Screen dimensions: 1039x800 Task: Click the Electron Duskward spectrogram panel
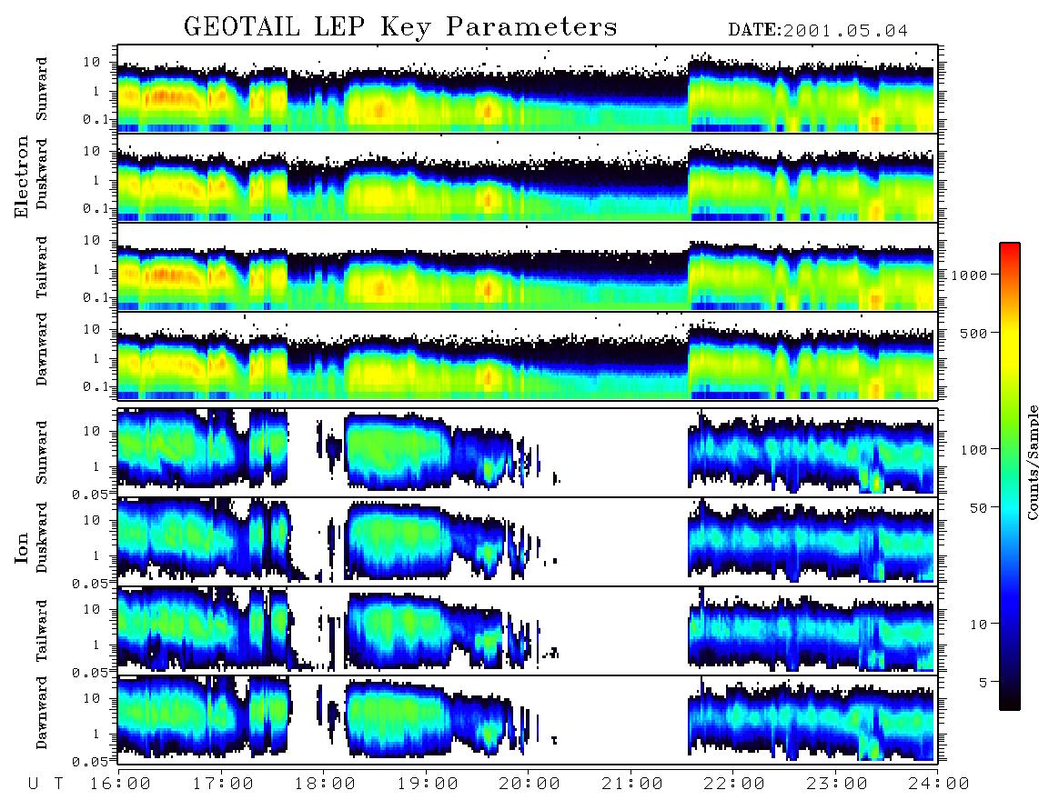coord(528,177)
